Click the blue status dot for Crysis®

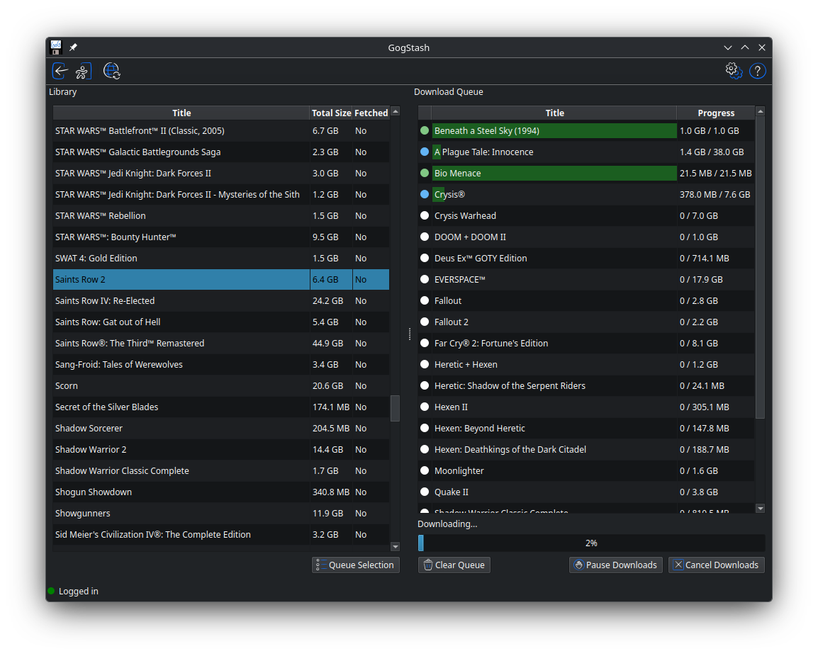pos(425,195)
